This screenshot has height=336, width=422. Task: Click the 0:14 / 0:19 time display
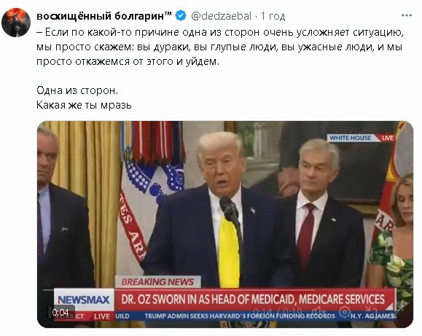tap(278, 311)
